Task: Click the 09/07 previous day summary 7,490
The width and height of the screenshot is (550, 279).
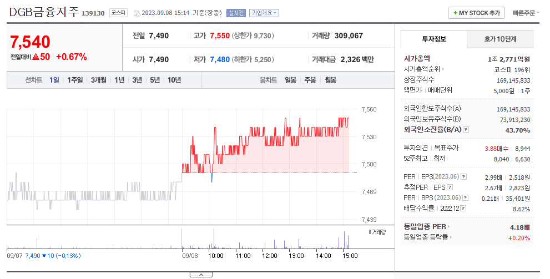Action: tap(33, 256)
